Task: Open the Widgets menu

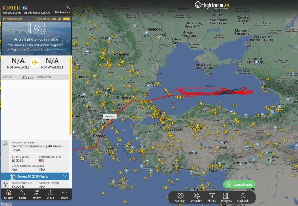Action: coord(226,198)
